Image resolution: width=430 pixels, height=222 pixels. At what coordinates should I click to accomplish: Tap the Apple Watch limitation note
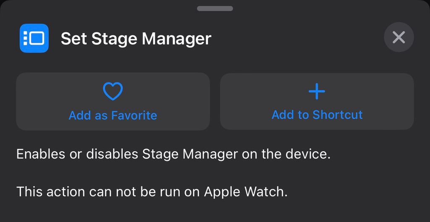[x=152, y=191]
